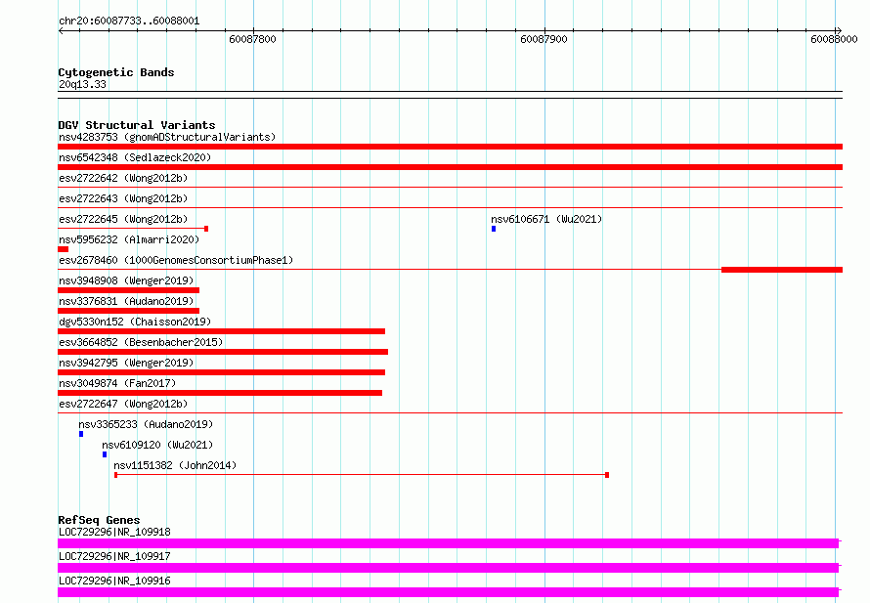The width and height of the screenshot is (870, 603).
Task: Click the magenta NR_109917 gene bar
Action: pyautogui.click(x=449, y=568)
